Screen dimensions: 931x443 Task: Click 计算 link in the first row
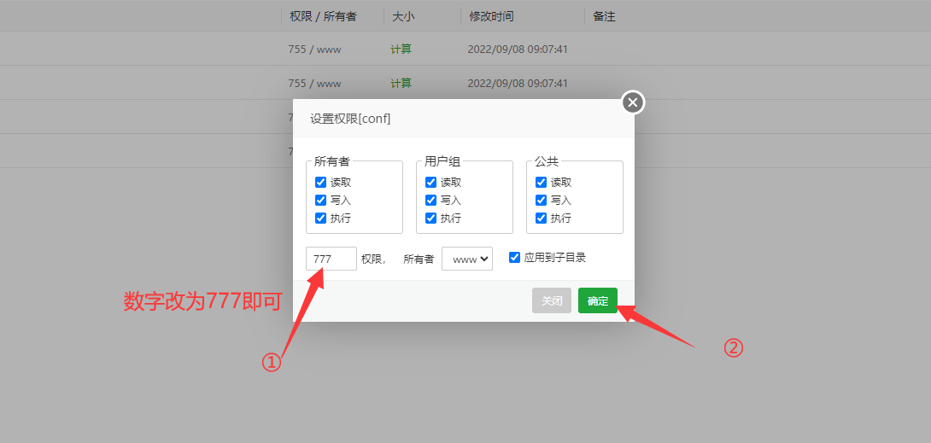tap(401, 50)
